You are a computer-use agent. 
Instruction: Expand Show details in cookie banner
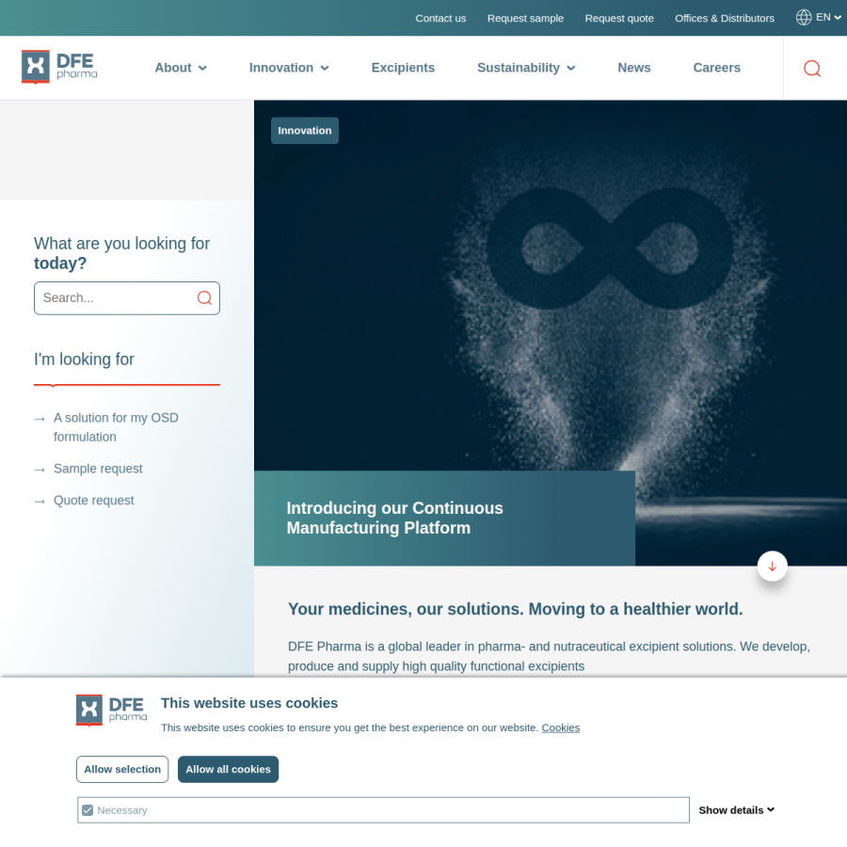(736, 809)
